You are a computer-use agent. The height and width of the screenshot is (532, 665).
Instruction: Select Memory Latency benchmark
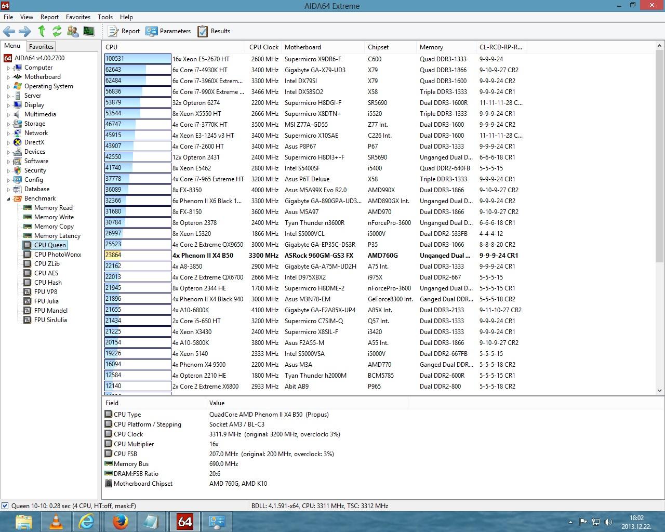57,236
